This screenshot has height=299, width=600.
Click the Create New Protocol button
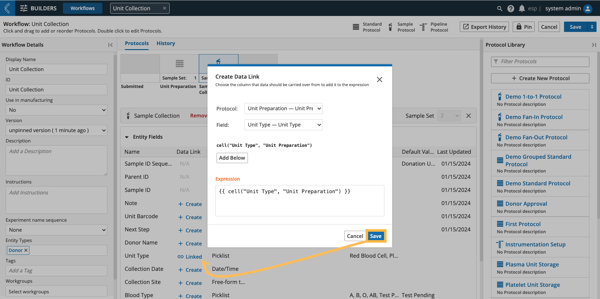[x=540, y=78]
